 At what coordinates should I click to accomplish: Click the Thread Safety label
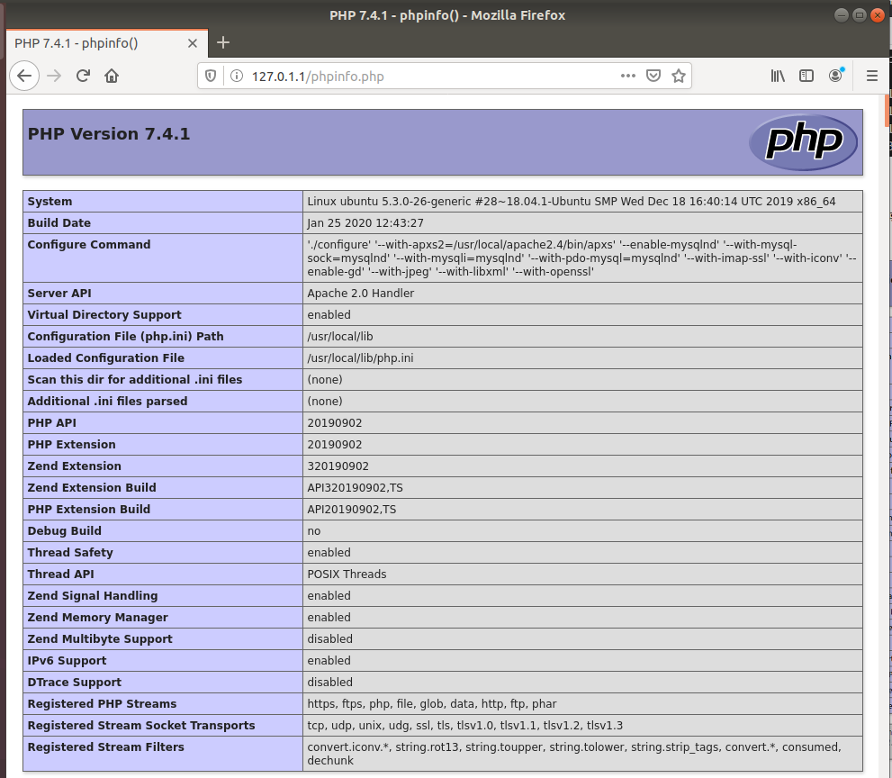coord(70,553)
